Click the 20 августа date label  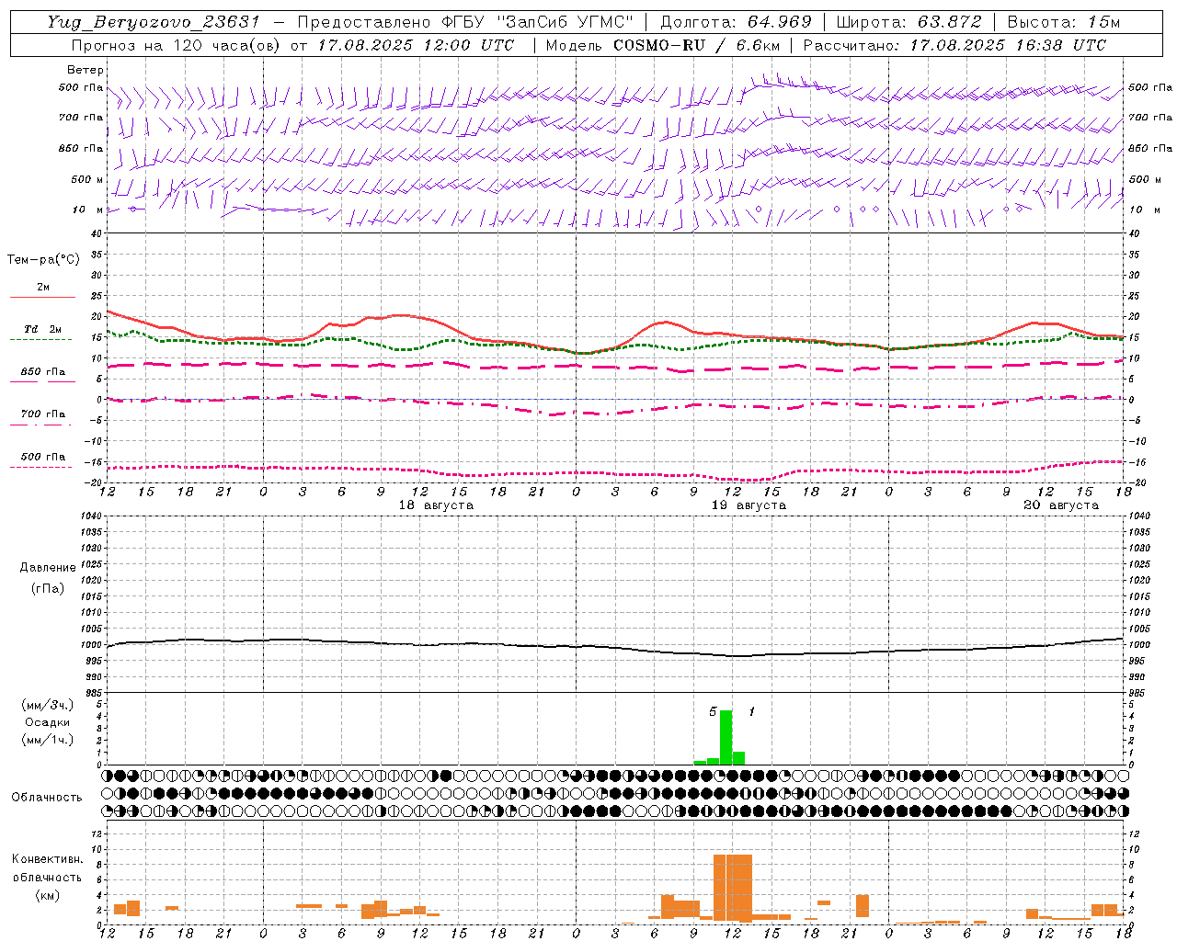pos(1061,505)
